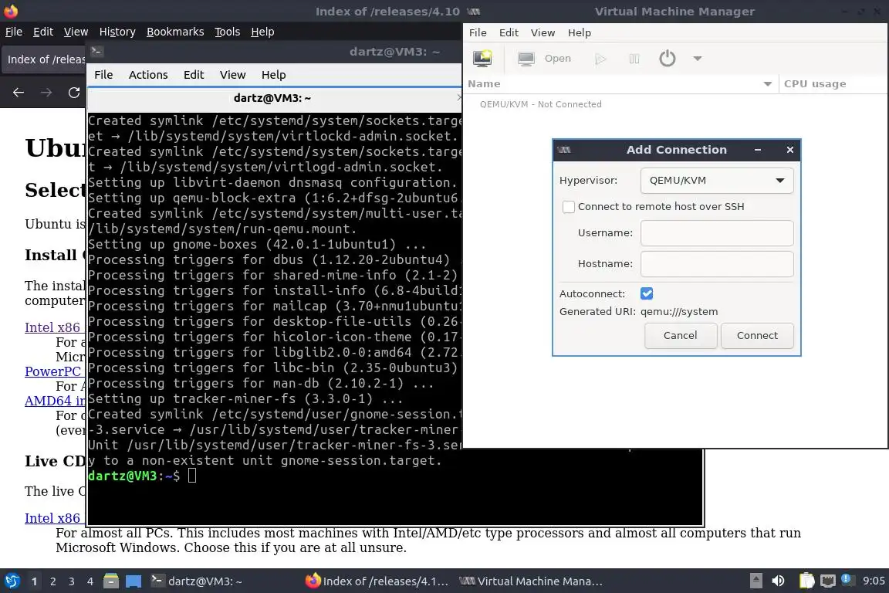Click the Name column dropdown arrow
This screenshot has width=889, height=593.
coord(767,84)
